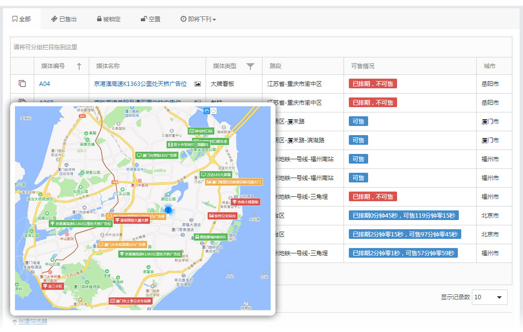This screenshot has width=523, height=332.
Task: Sort by 媒体编号 using the arrow icon
Action: point(79,66)
